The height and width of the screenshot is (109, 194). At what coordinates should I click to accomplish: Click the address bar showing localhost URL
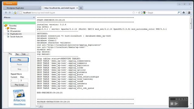(x=75, y=13)
